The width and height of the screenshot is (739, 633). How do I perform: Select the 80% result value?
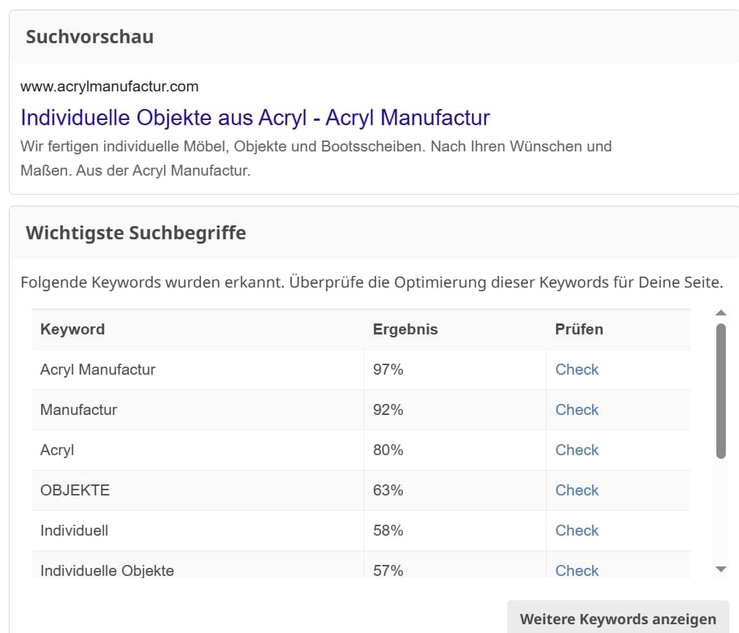point(388,449)
